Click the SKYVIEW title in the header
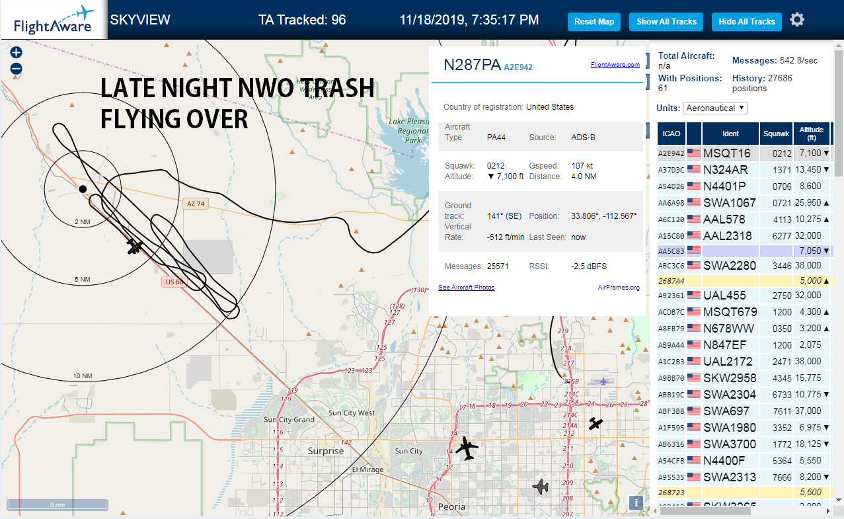This screenshot has width=844, height=519. (140, 20)
